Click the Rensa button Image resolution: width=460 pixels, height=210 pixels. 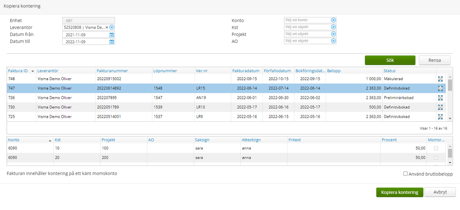click(434, 60)
